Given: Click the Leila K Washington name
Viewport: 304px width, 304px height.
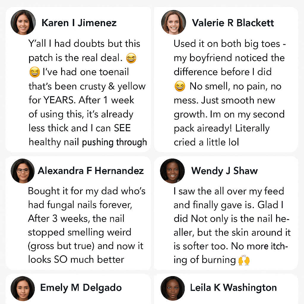Looking at the screenshot, I should pos(233,288).
